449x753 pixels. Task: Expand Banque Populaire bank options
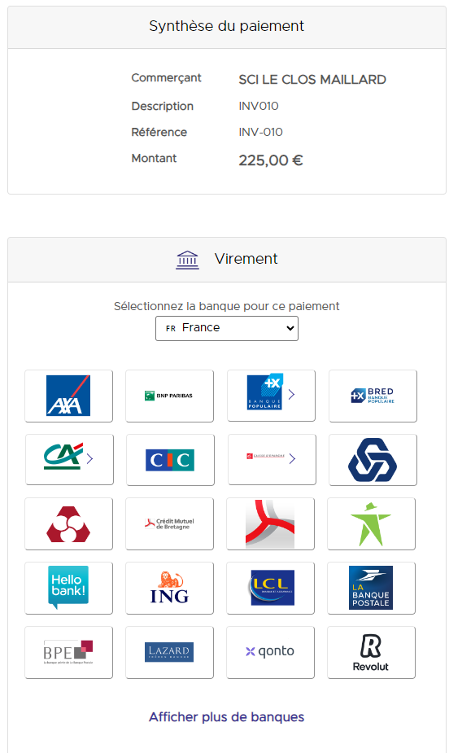tap(271, 396)
